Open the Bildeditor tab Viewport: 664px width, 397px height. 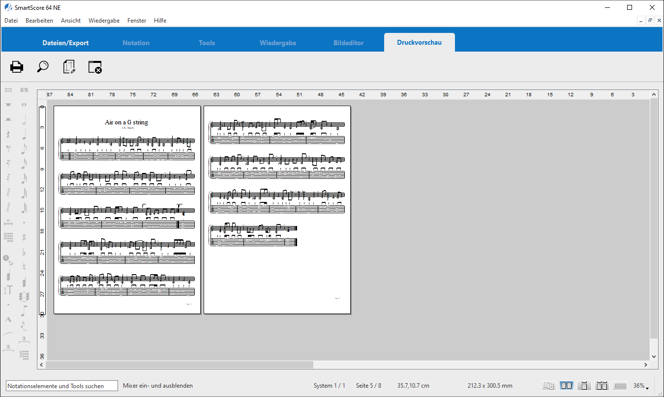point(348,43)
